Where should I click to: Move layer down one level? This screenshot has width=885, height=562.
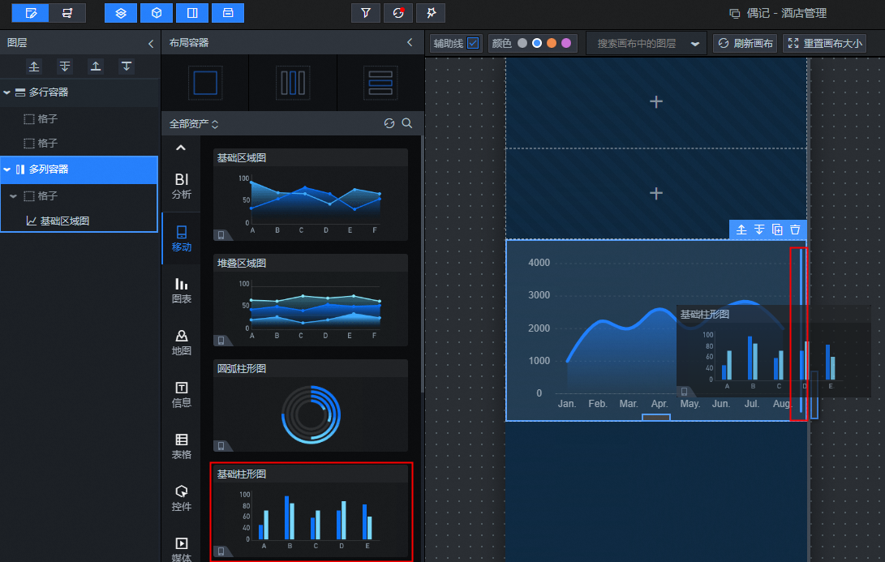click(x=65, y=66)
